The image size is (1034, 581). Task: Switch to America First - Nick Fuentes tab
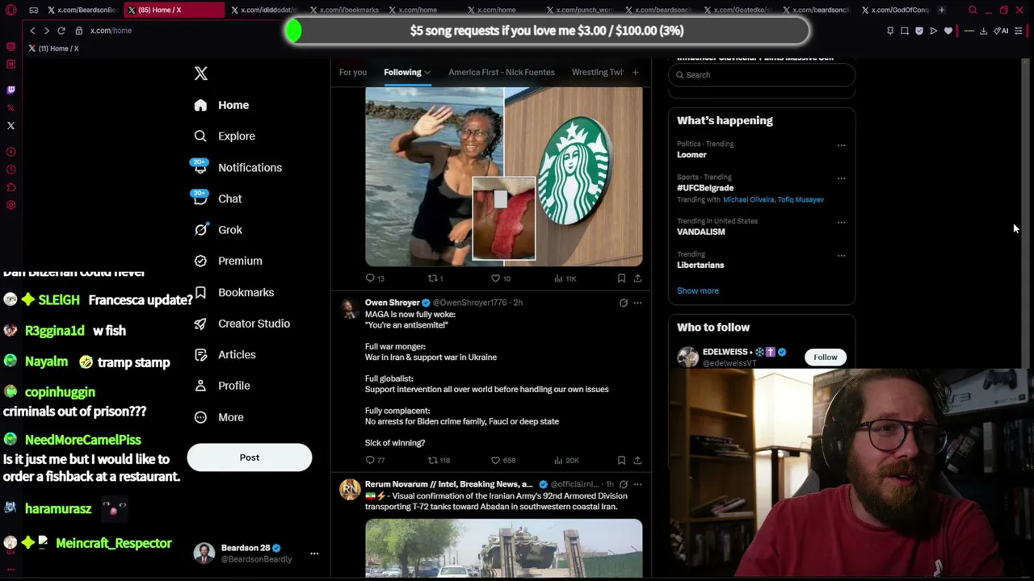pos(502,73)
